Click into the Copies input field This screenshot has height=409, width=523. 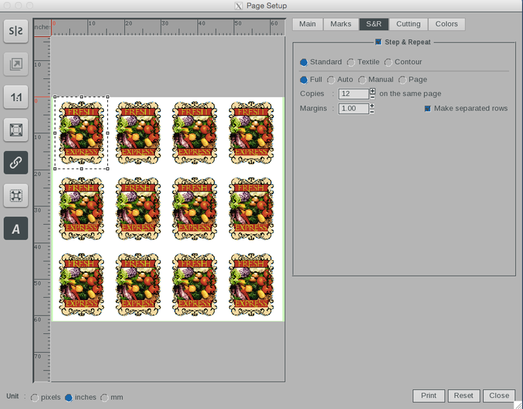354,94
